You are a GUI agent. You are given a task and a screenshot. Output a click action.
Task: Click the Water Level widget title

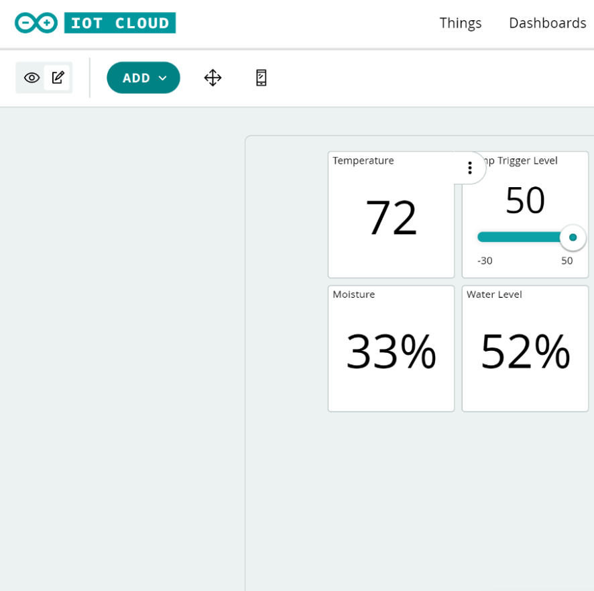[x=494, y=294]
